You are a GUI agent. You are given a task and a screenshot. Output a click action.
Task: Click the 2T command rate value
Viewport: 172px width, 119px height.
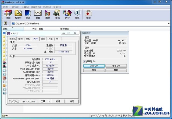tap(50, 82)
